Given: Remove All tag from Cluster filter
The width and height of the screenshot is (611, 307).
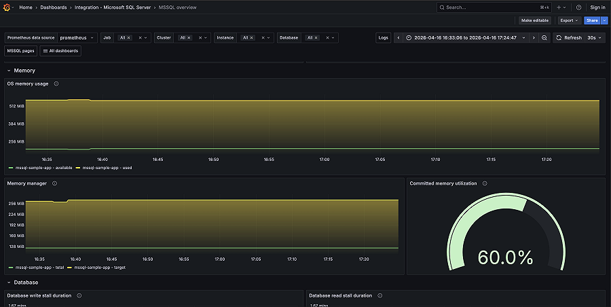Looking at the screenshot, I should point(189,38).
